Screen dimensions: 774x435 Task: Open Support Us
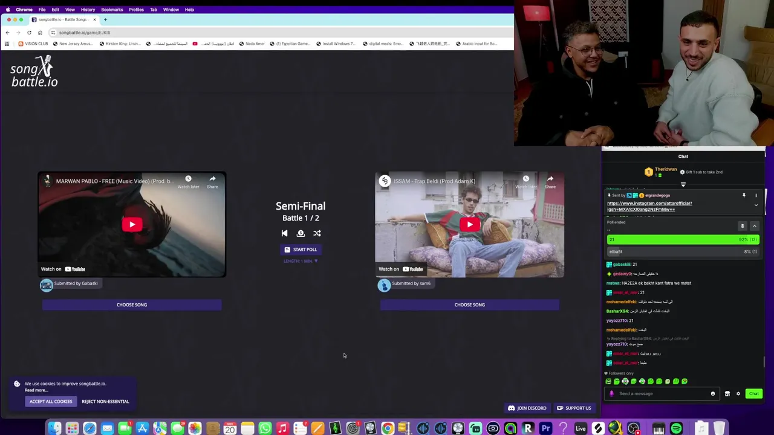click(574, 408)
